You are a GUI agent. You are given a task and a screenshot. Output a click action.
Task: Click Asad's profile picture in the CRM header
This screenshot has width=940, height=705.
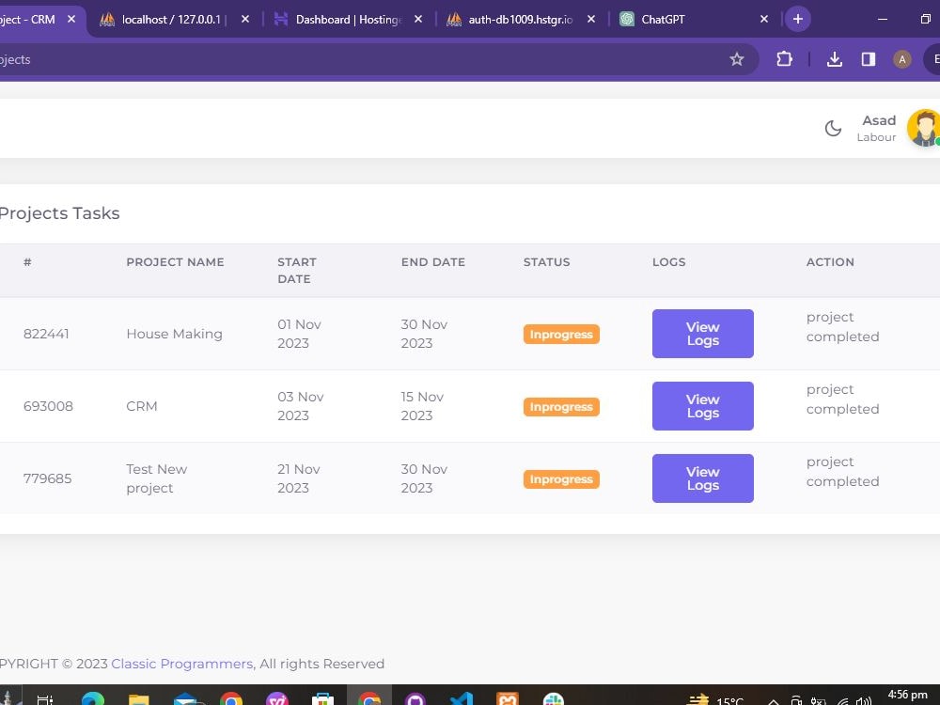pyautogui.click(x=923, y=127)
